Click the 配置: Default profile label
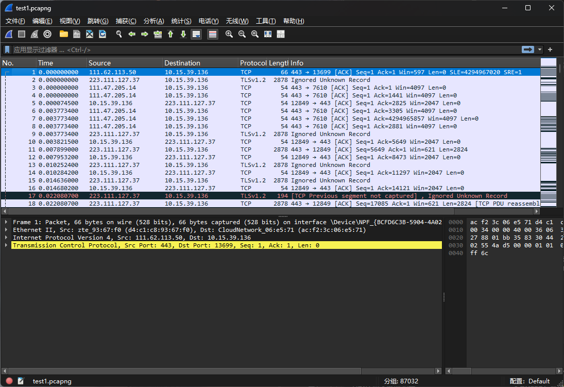564x387 pixels. [529, 381]
